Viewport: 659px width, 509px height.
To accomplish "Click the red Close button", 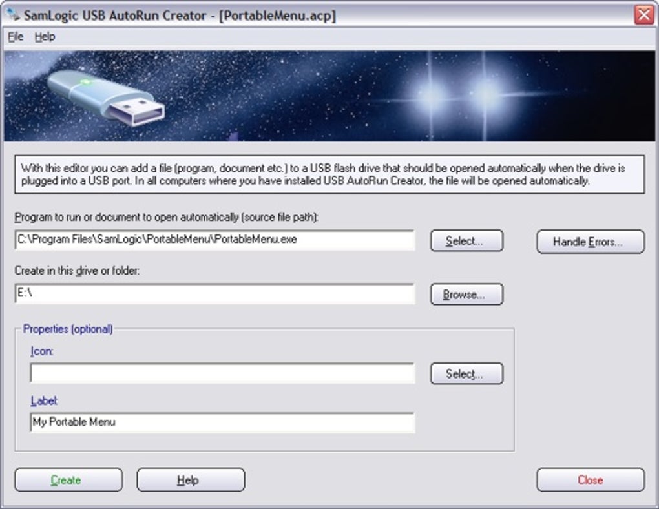I will pyautogui.click(x=591, y=480).
